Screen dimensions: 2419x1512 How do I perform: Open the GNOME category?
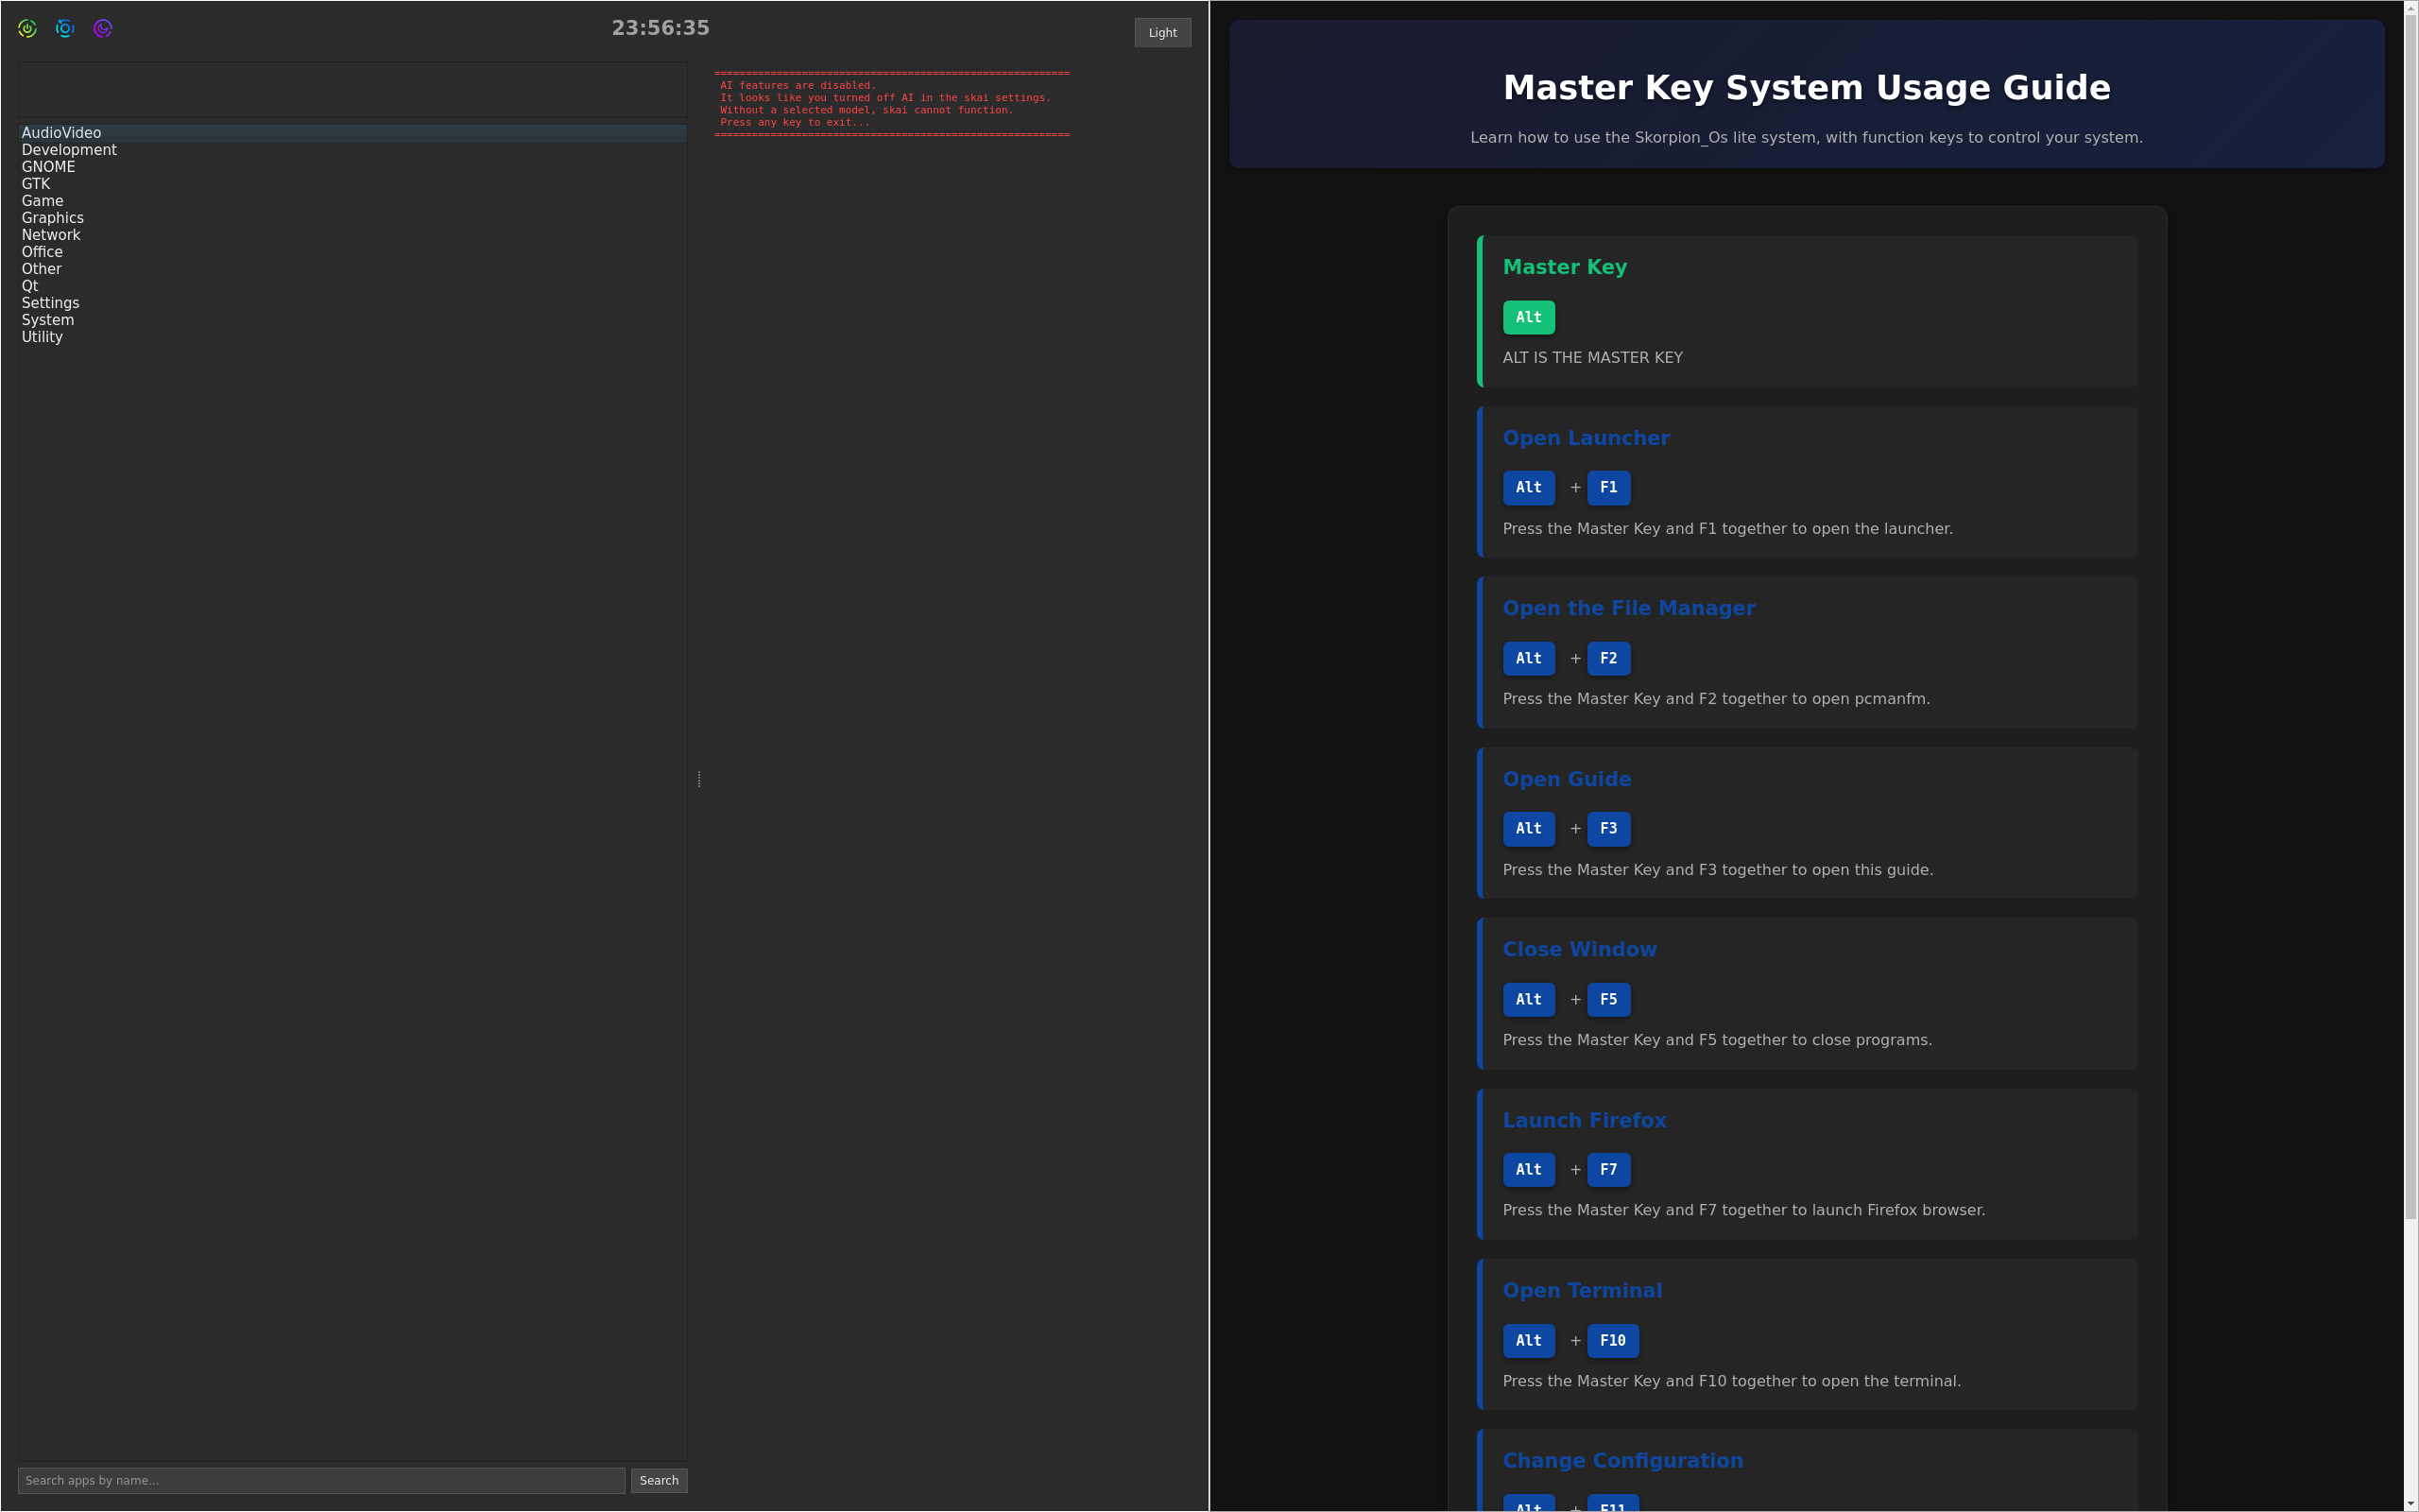pyautogui.click(x=352, y=167)
